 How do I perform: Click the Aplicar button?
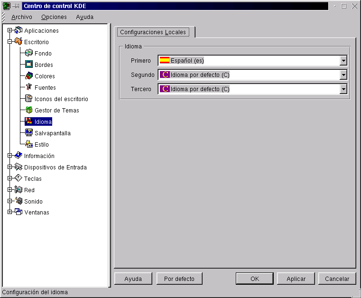point(296,279)
